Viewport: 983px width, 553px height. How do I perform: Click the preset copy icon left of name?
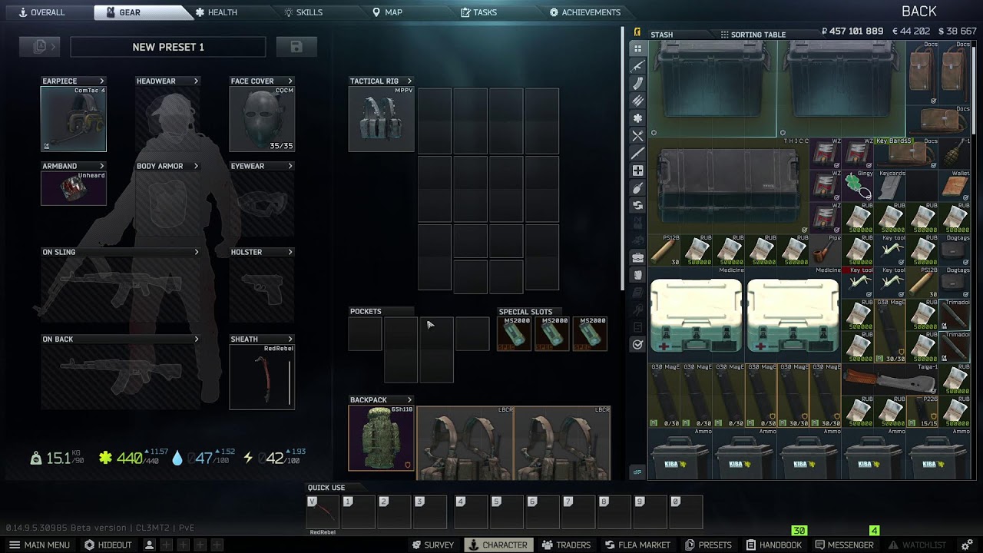[x=40, y=47]
